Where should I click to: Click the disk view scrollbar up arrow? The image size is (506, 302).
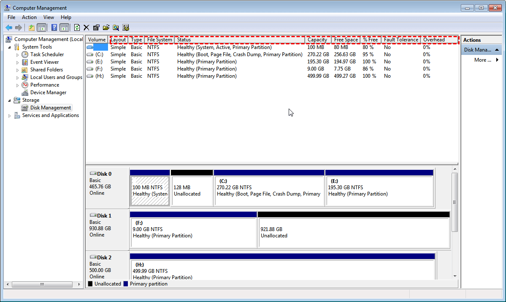point(455,169)
